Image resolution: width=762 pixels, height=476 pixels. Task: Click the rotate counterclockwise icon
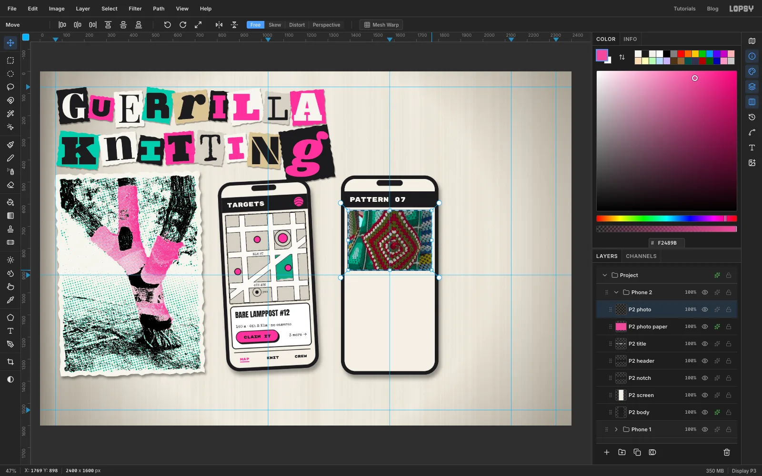[x=168, y=25]
